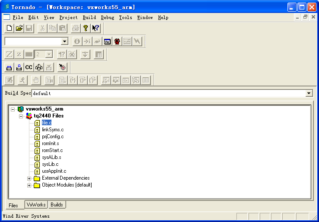Click the Save floppy disk icon

point(29,28)
